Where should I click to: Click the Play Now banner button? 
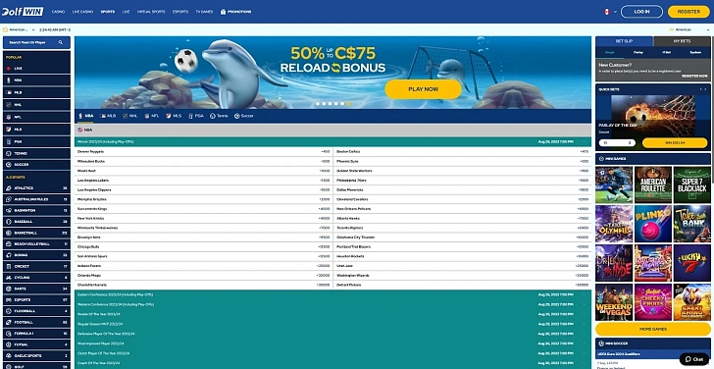[x=423, y=89]
